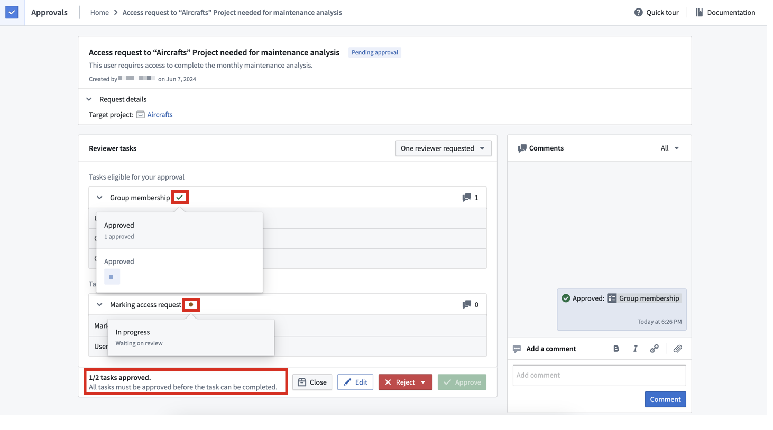
Task: Collapse the Marking access request task
Action: coord(99,305)
